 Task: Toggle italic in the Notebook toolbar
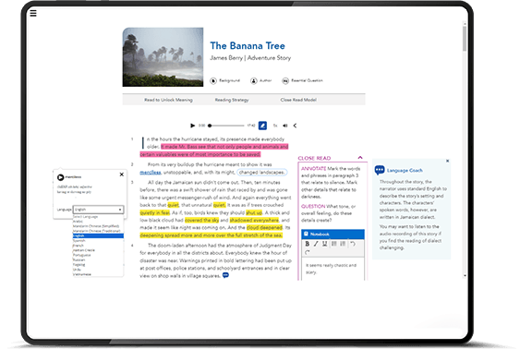316,244
